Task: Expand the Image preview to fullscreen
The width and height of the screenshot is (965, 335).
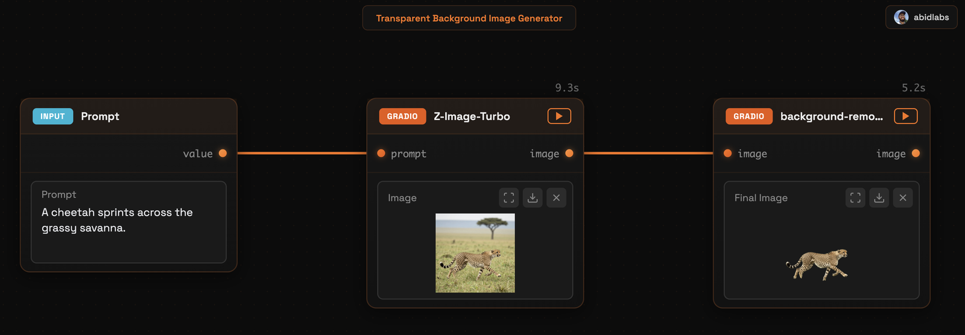Action: coord(509,198)
